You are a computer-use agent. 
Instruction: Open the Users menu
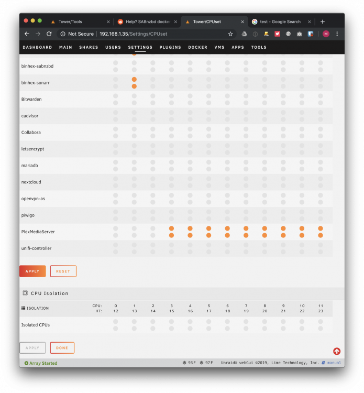(x=113, y=47)
